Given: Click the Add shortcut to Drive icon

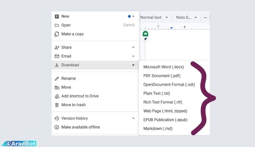Looking at the screenshot, I should (x=57, y=96).
